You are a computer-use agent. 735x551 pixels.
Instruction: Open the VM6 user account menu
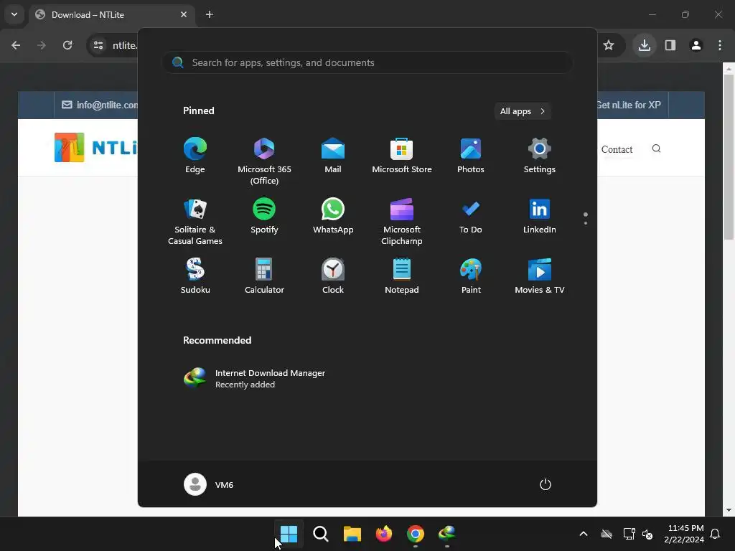[x=209, y=484]
